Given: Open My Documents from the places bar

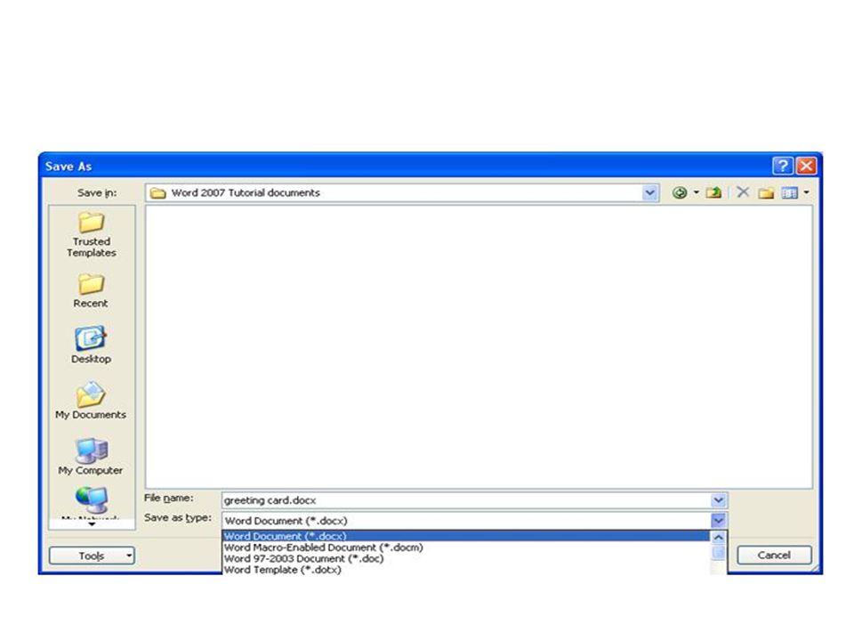Looking at the screenshot, I should (x=91, y=401).
